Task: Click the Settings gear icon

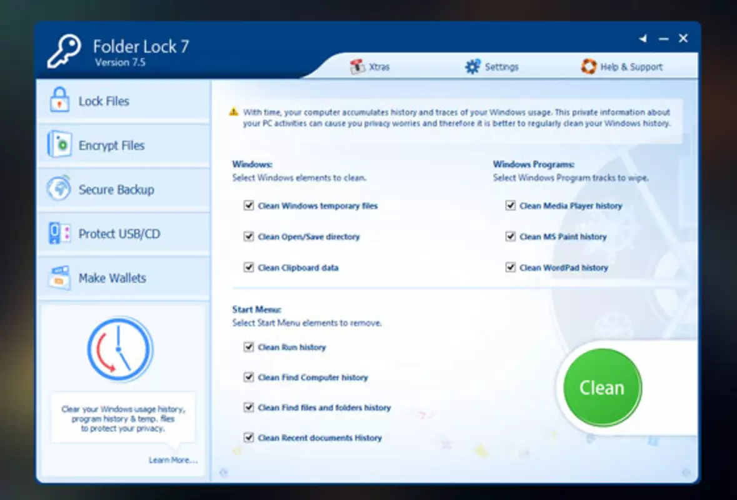Action: click(x=473, y=67)
